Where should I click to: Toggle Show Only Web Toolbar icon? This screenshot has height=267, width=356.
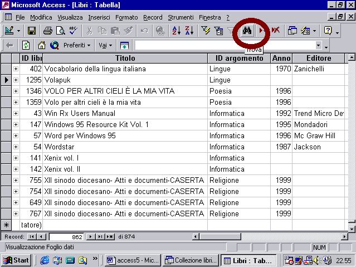pyautogui.click(x=124, y=45)
